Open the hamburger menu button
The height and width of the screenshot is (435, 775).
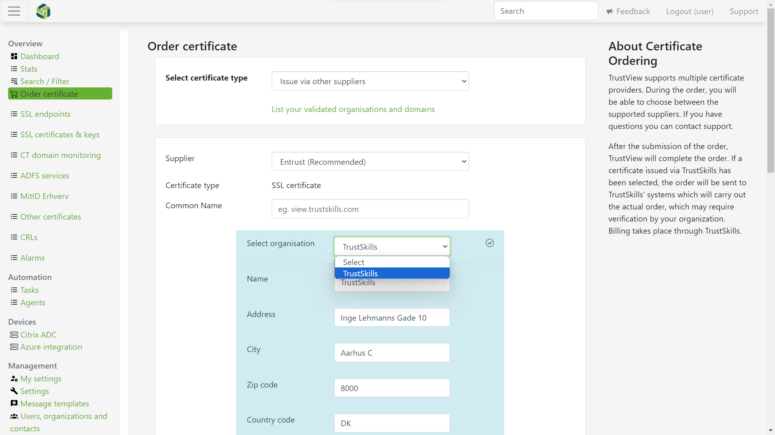pyautogui.click(x=14, y=11)
